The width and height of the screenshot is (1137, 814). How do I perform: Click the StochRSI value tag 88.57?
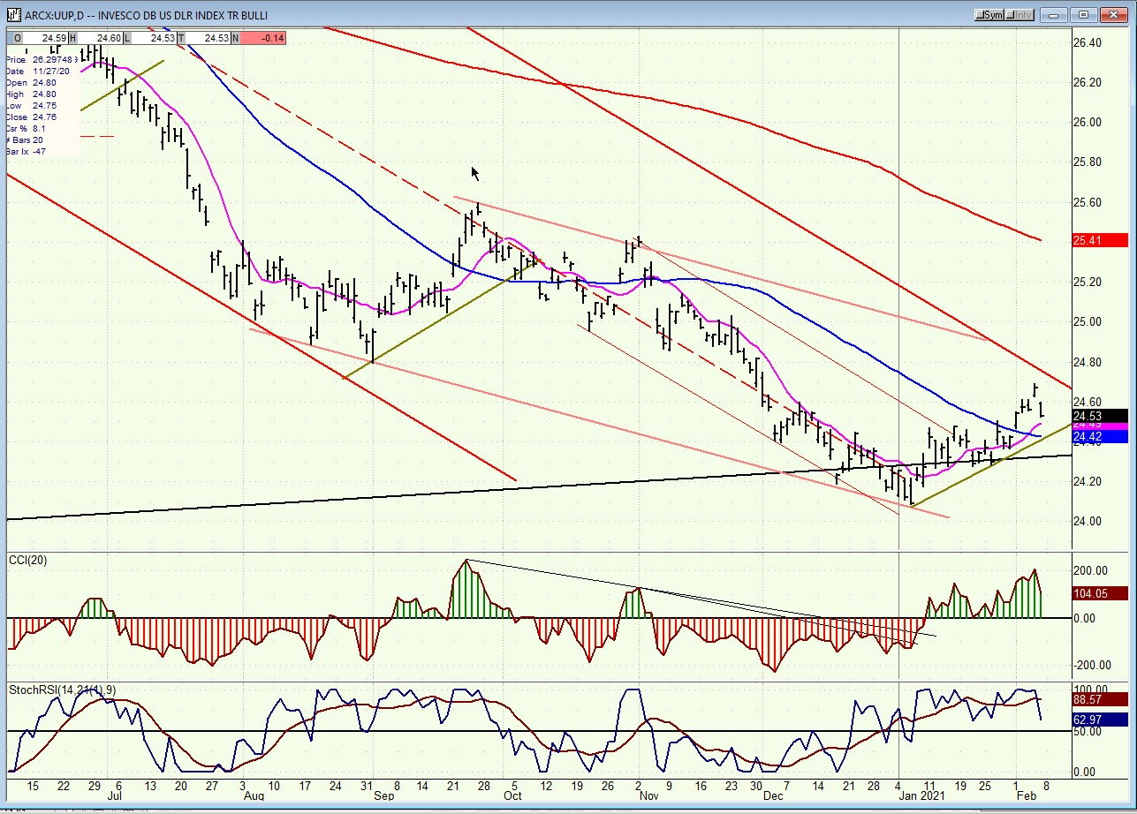1099,698
